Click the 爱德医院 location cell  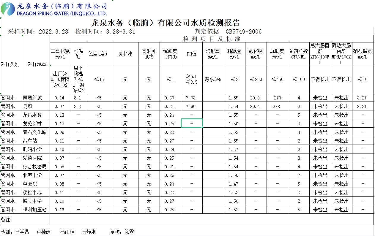[36, 158]
